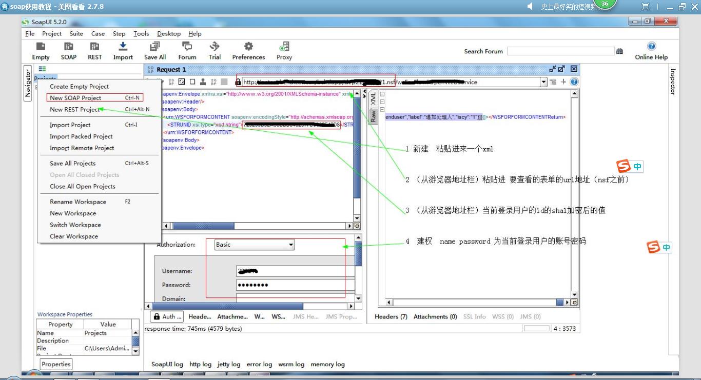Switch to the Raw response tab
This screenshot has width=701, height=380.
pos(373,116)
